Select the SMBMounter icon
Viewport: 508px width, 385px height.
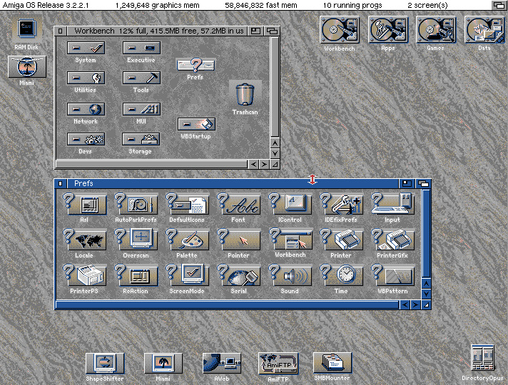tap(332, 363)
